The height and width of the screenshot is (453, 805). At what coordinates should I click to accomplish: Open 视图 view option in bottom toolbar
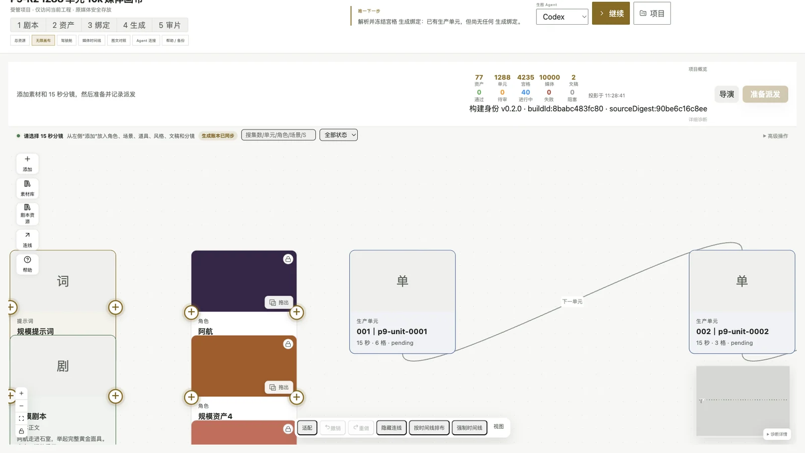pos(499,426)
